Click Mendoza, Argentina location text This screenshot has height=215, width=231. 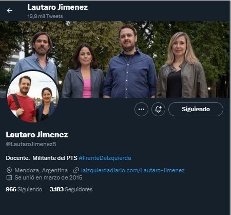pyautogui.click(x=41, y=170)
